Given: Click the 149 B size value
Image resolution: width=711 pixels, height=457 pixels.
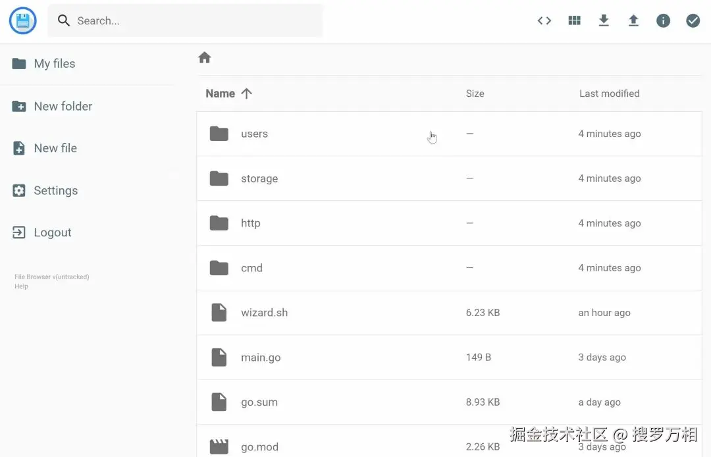Looking at the screenshot, I should pyautogui.click(x=479, y=358).
